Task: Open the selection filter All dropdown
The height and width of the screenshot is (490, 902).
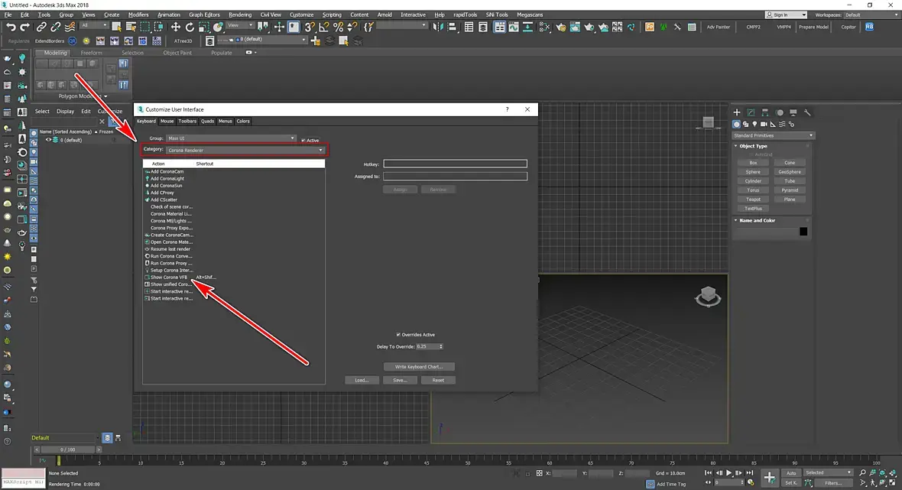Action: tap(94, 26)
